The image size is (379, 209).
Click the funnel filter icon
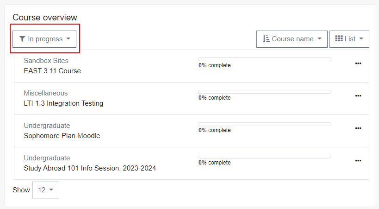click(22, 39)
